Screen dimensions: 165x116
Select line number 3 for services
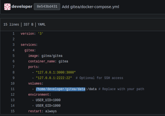(x=13, y=45)
